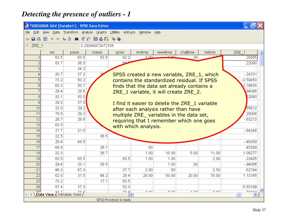Select row header 24

(32, 187)
